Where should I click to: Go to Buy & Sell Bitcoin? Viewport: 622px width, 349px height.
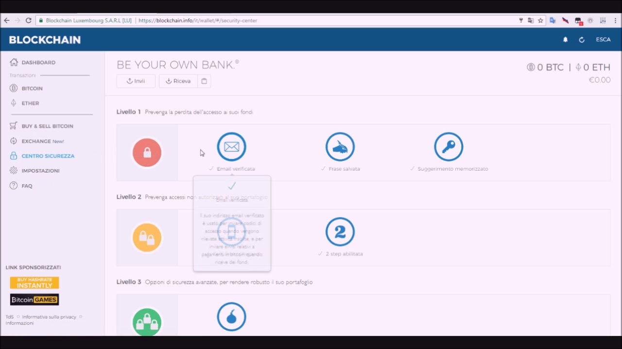point(41,126)
